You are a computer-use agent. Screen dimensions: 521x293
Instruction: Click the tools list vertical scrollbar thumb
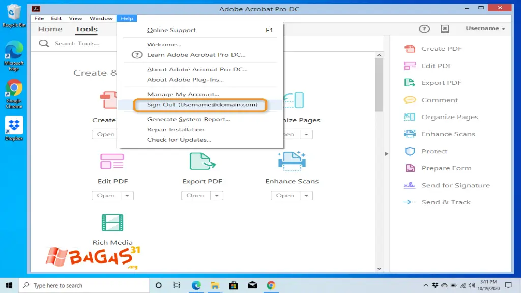379,85
